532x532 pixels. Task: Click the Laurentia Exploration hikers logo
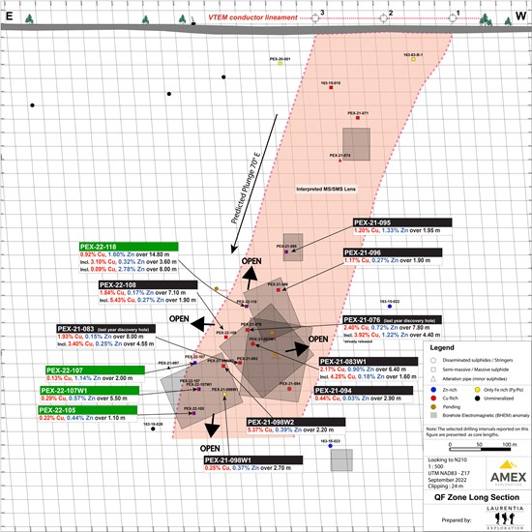pos(505,518)
